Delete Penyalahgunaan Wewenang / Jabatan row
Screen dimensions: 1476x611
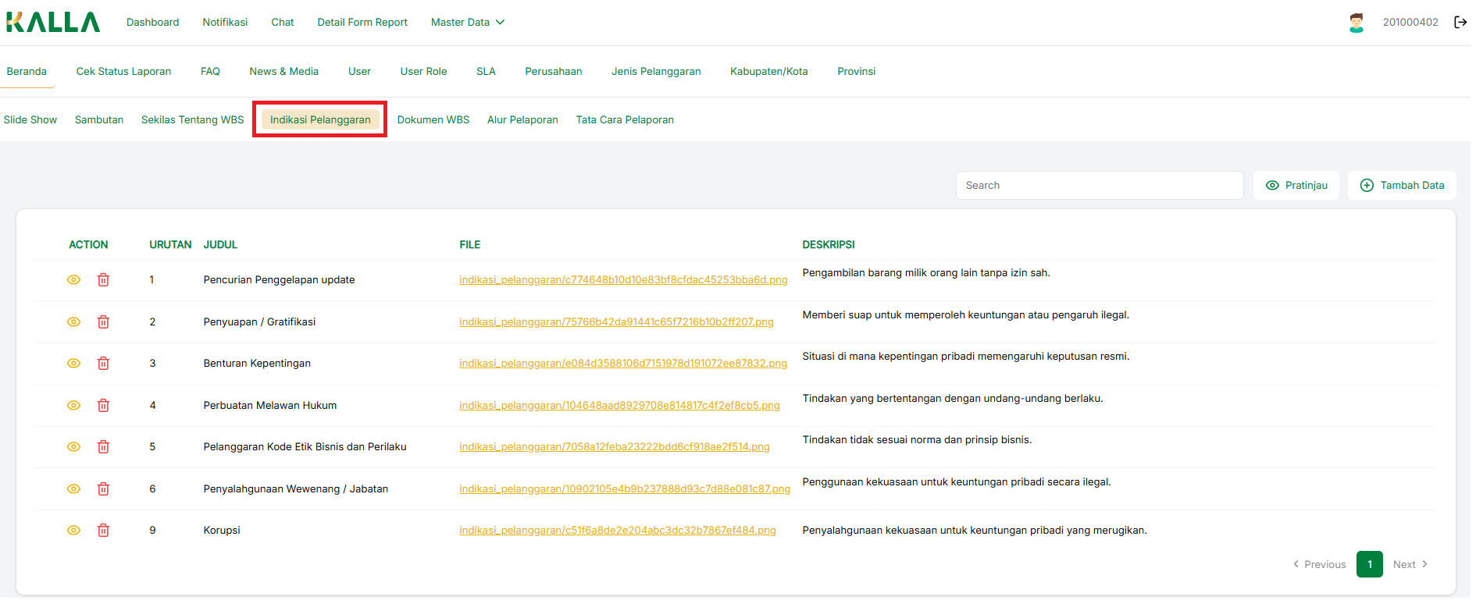pyautogui.click(x=103, y=489)
